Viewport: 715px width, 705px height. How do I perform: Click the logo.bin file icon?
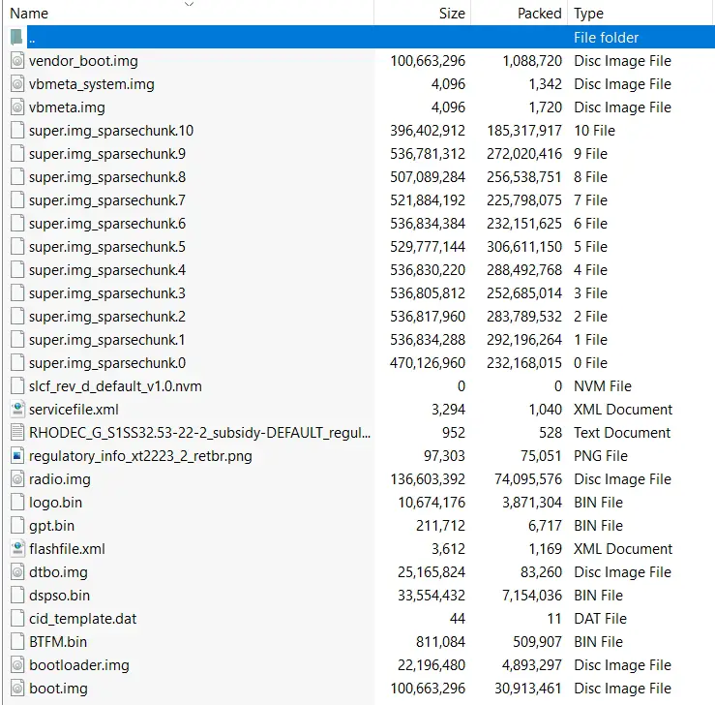17,502
